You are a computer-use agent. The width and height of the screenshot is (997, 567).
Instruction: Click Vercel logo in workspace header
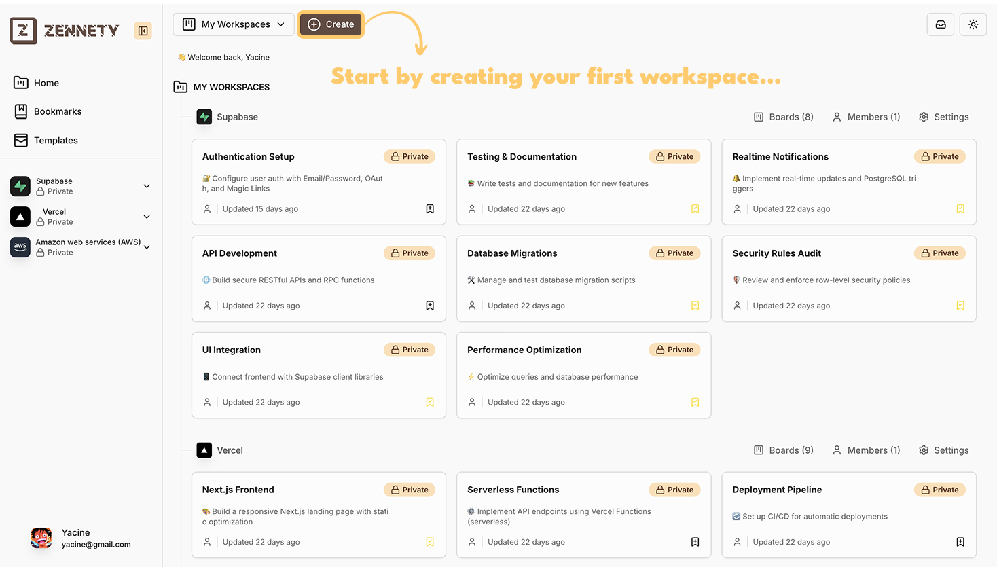pos(204,450)
